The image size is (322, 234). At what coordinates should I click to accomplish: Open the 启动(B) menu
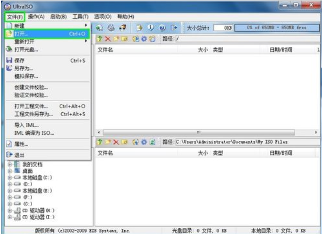pos(58,17)
